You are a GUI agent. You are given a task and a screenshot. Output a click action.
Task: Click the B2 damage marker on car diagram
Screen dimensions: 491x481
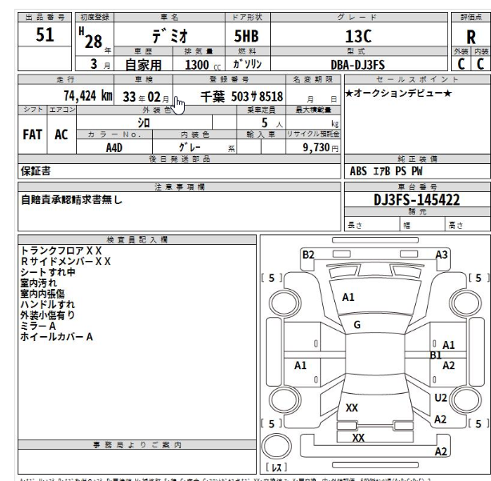pyautogui.click(x=309, y=254)
